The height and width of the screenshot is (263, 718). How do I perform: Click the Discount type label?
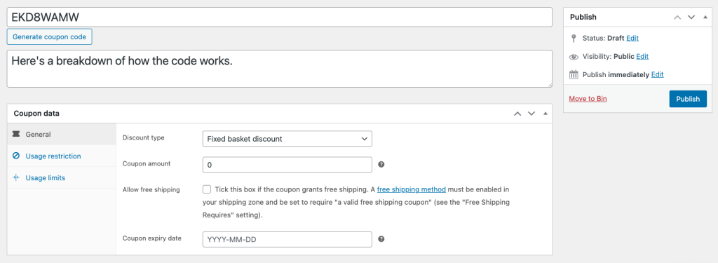[x=143, y=137]
